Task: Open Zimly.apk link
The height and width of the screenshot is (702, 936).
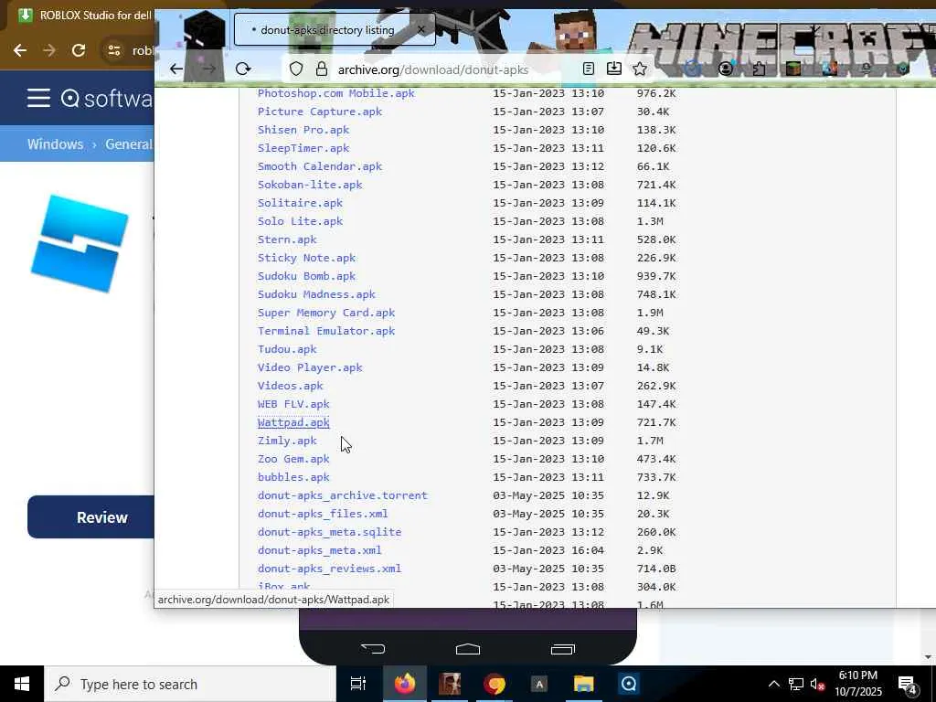Action: [287, 441]
